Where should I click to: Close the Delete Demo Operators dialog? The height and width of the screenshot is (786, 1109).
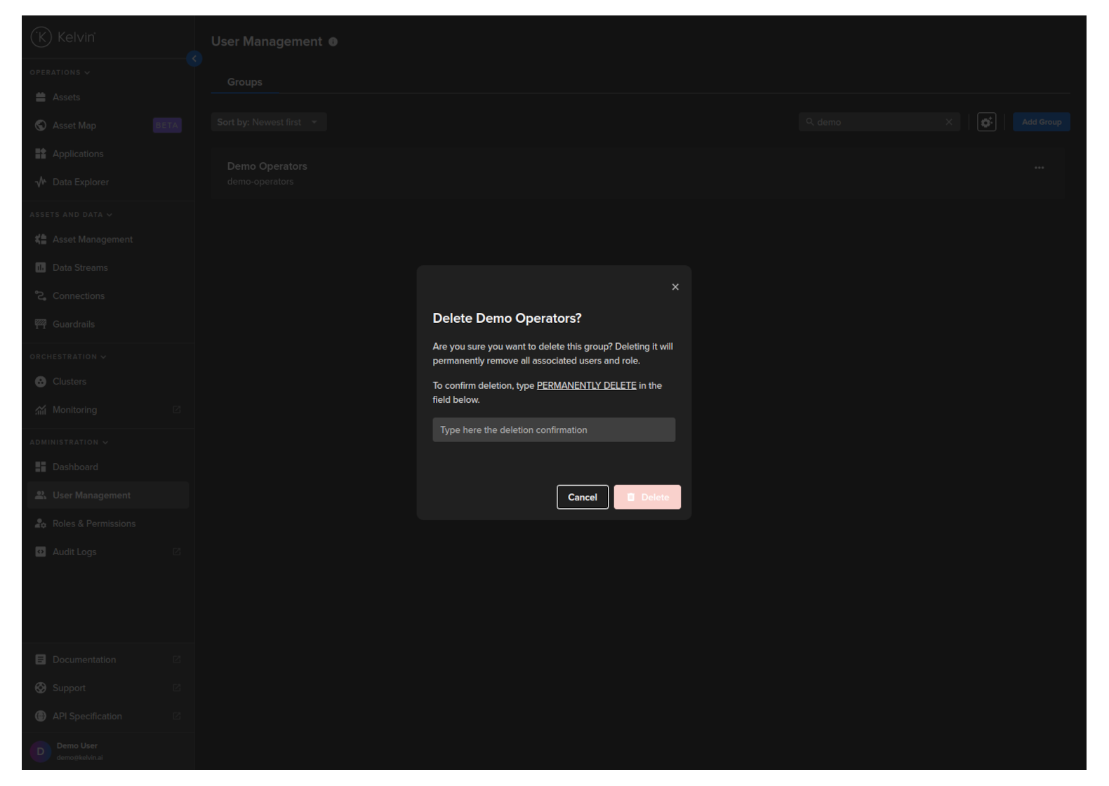coord(675,287)
